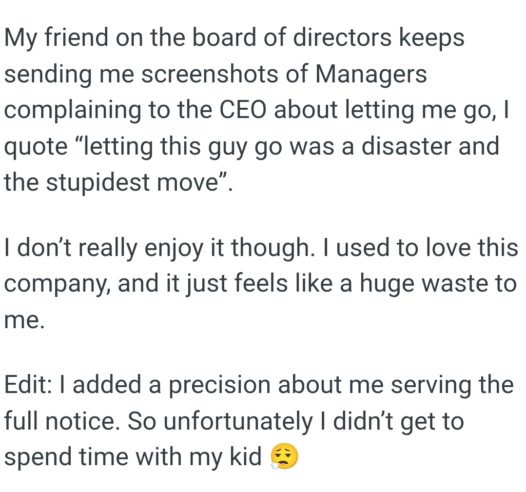Click the word "Managers" in first paragraph
Screen dimensions: 526x492
(371, 74)
